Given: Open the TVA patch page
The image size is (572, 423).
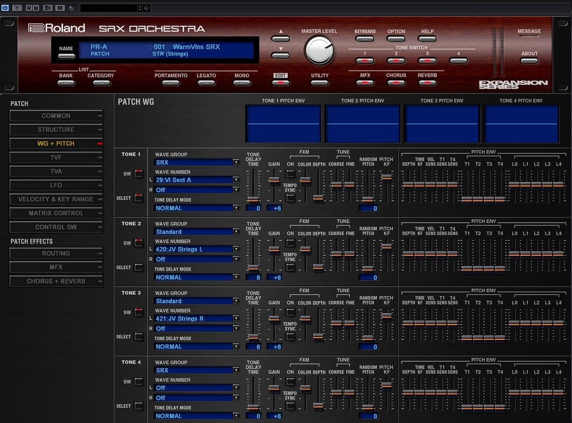Looking at the screenshot, I should (x=56, y=171).
